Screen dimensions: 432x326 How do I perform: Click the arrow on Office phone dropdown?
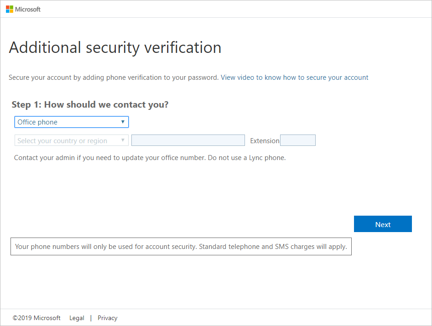click(x=123, y=122)
